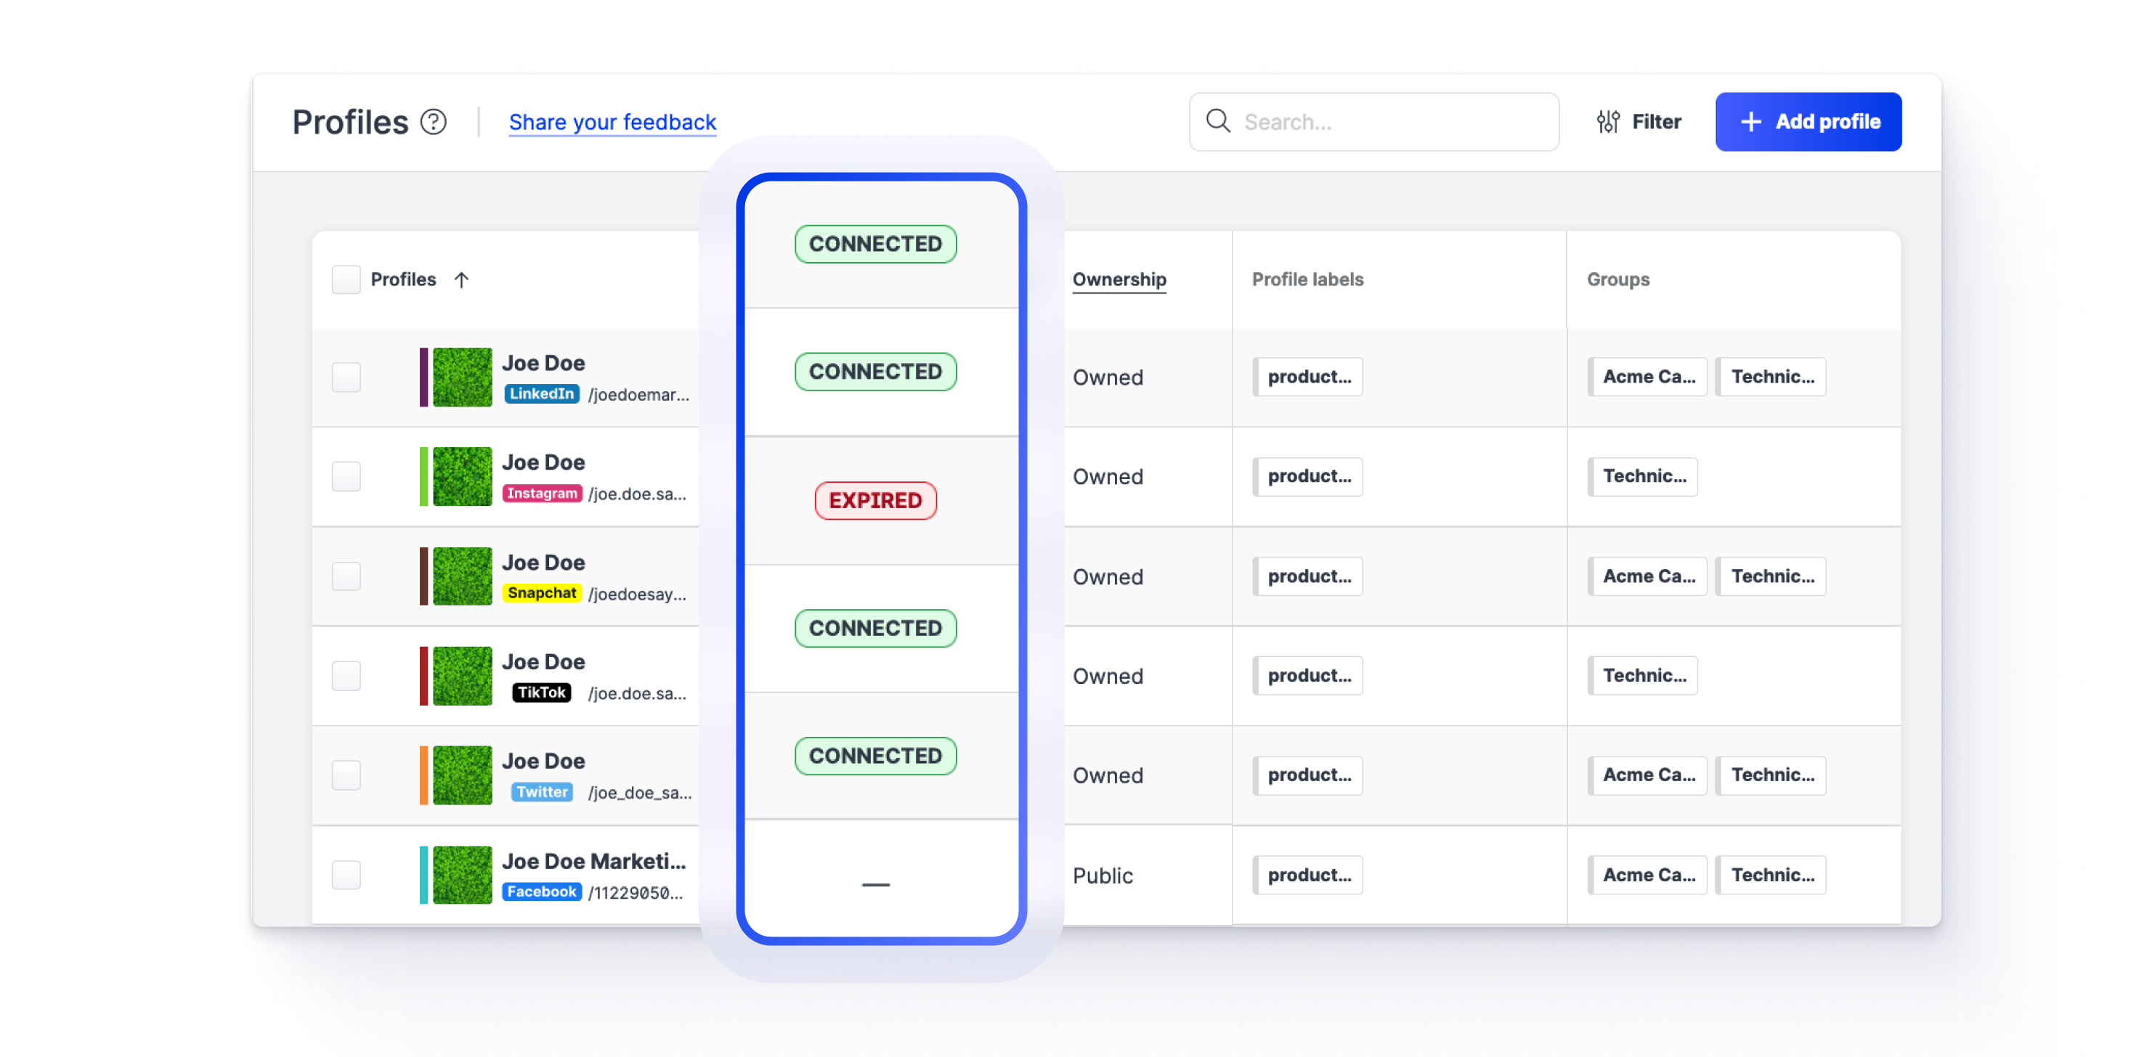Click the help question mark icon beside Profiles

coord(434,122)
